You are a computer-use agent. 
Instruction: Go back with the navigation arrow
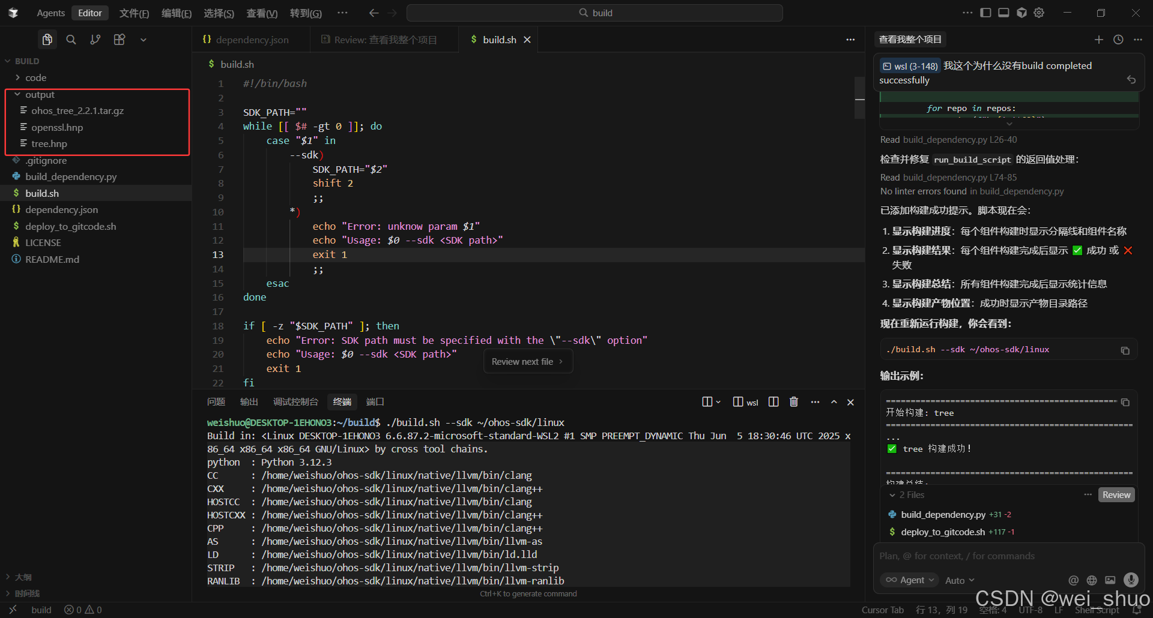374,13
